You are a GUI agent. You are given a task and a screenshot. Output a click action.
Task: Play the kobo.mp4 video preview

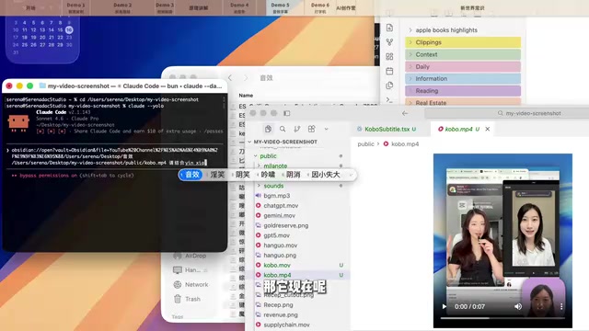point(445,306)
